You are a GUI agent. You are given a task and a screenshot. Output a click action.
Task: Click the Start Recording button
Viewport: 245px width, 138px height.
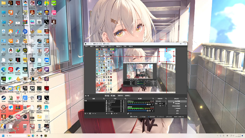177,104
